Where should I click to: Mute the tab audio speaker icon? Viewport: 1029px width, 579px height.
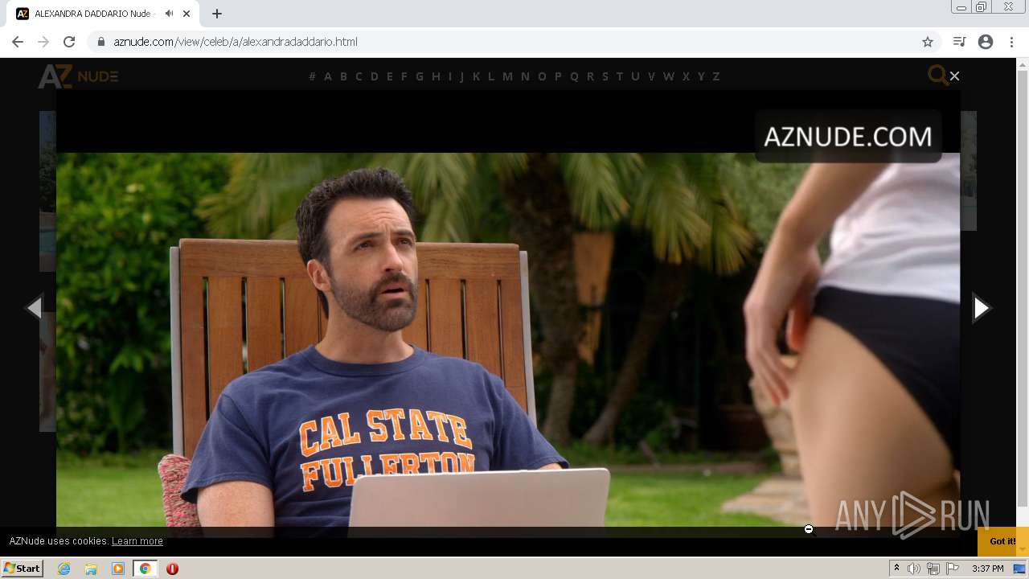click(x=169, y=14)
